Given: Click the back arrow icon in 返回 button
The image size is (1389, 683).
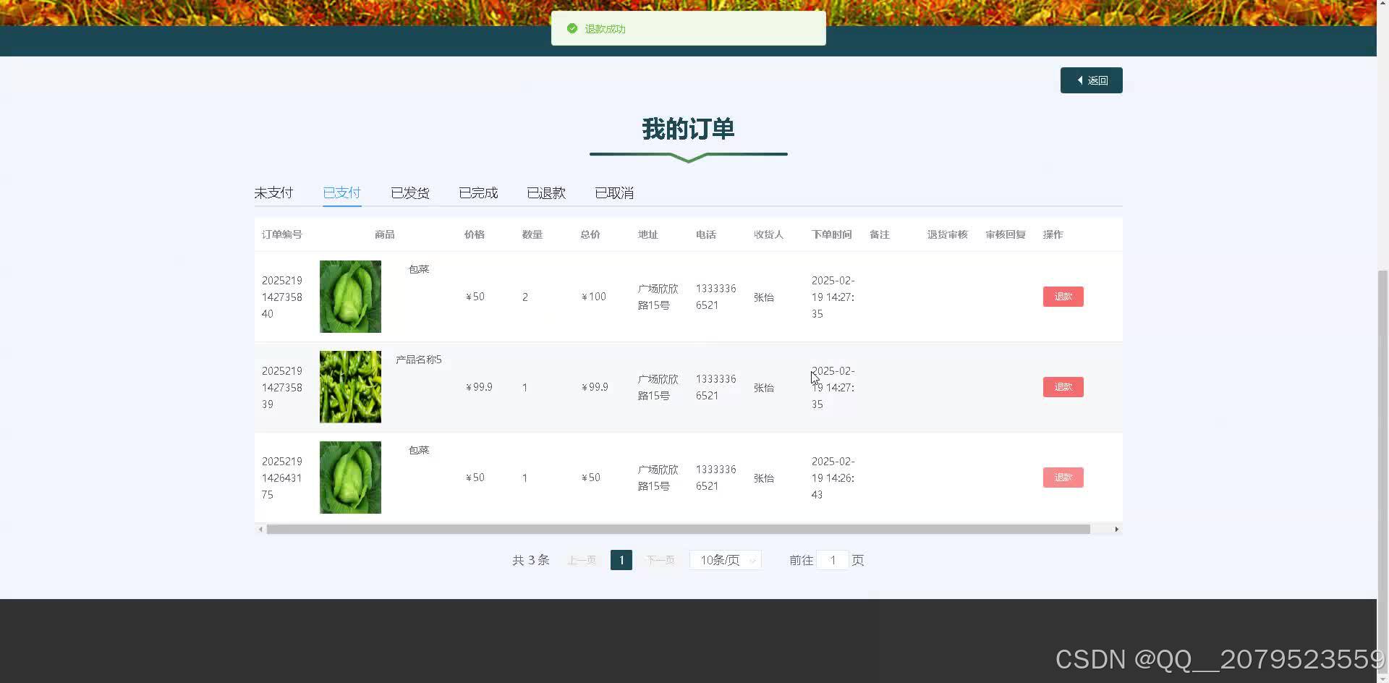Looking at the screenshot, I should [x=1079, y=80].
